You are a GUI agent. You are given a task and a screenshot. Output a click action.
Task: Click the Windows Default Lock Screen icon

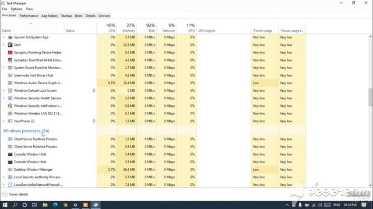click(10, 91)
